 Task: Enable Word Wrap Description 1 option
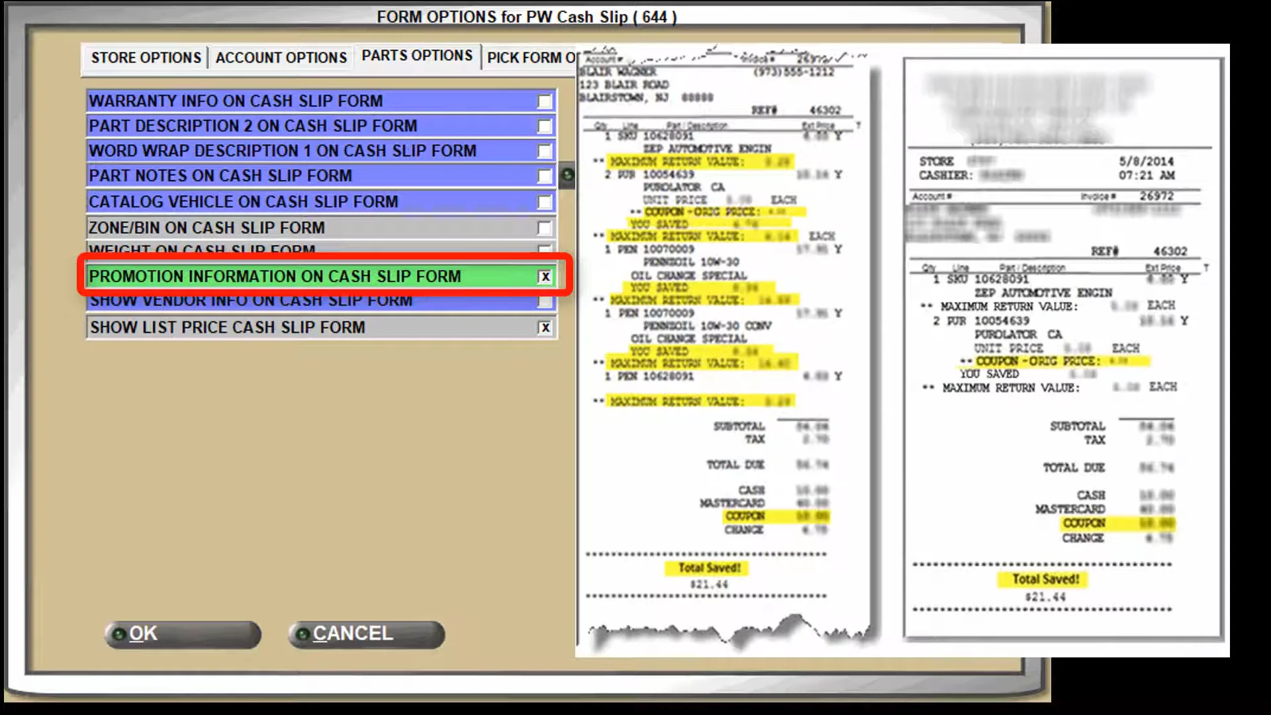(x=545, y=151)
